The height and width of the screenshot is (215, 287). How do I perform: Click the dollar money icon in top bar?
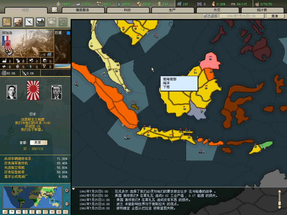coord(159,4)
